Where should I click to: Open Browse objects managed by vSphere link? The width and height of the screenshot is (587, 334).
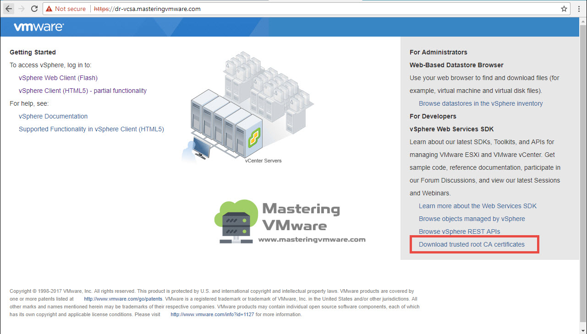(x=472, y=219)
